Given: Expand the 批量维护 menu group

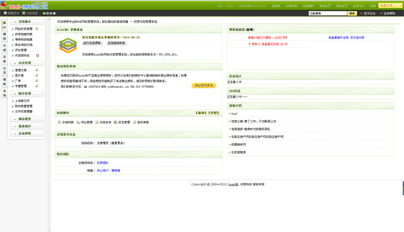Looking at the screenshot, I should pos(27,126).
